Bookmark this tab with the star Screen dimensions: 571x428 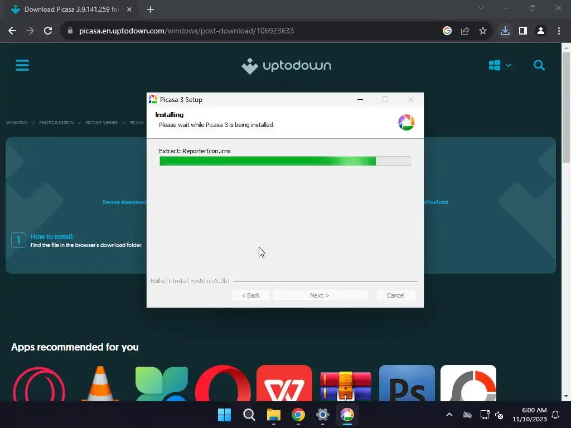point(483,31)
